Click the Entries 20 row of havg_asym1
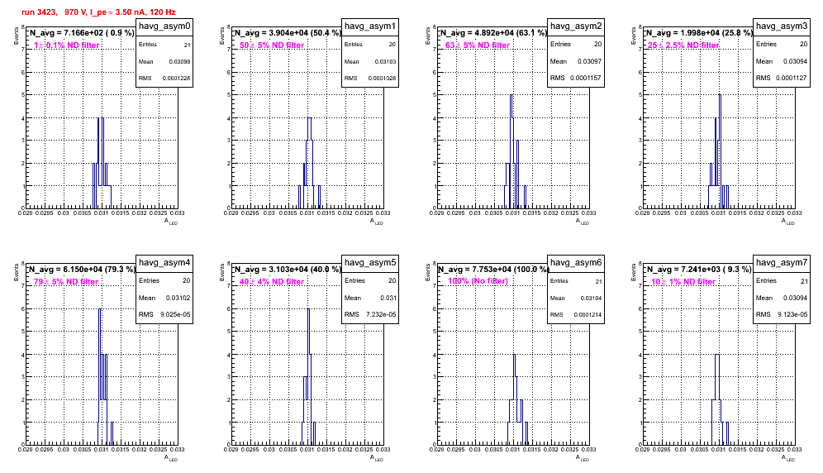The image size is (823, 473). (x=370, y=45)
